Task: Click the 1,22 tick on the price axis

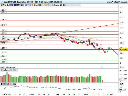Action: point(122,7)
